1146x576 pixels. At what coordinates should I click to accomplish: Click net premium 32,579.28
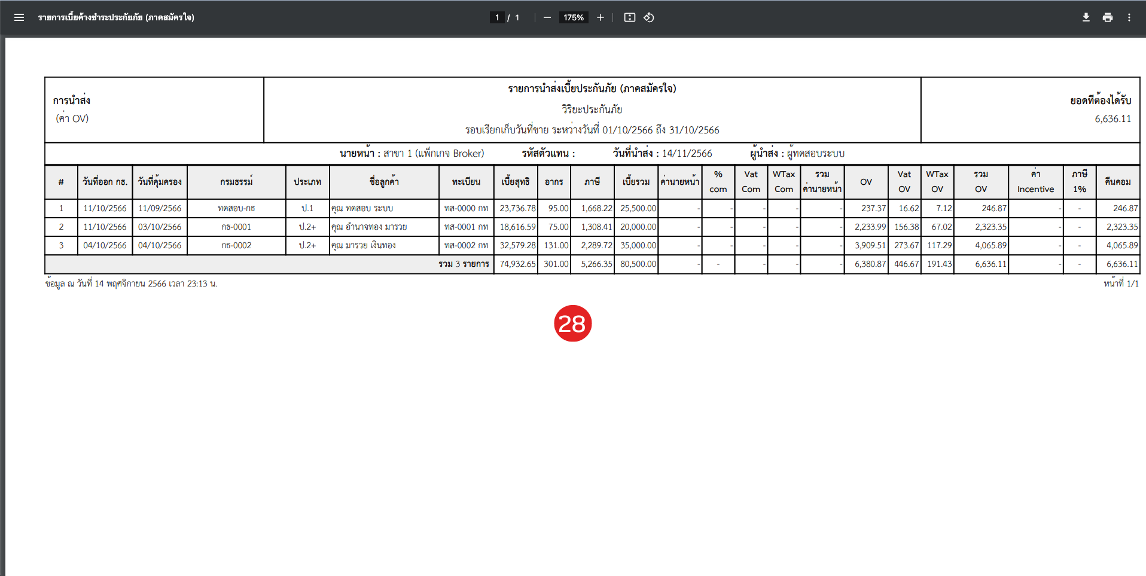[517, 245]
